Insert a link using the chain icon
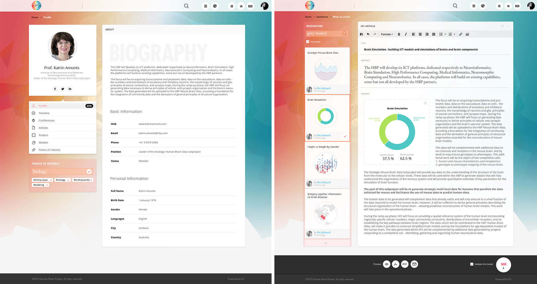This screenshot has height=284, width=537. click(x=460, y=34)
